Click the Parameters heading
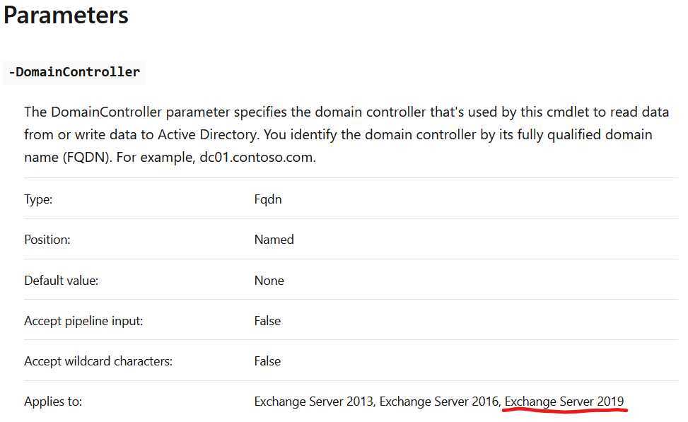The image size is (688, 422). [66, 16]
